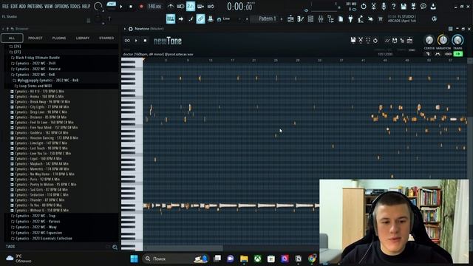This screenshot has width=473, height=266.
Task: Toggle loop recording icon
Action: pyautogui.click(x=211, y=7)
